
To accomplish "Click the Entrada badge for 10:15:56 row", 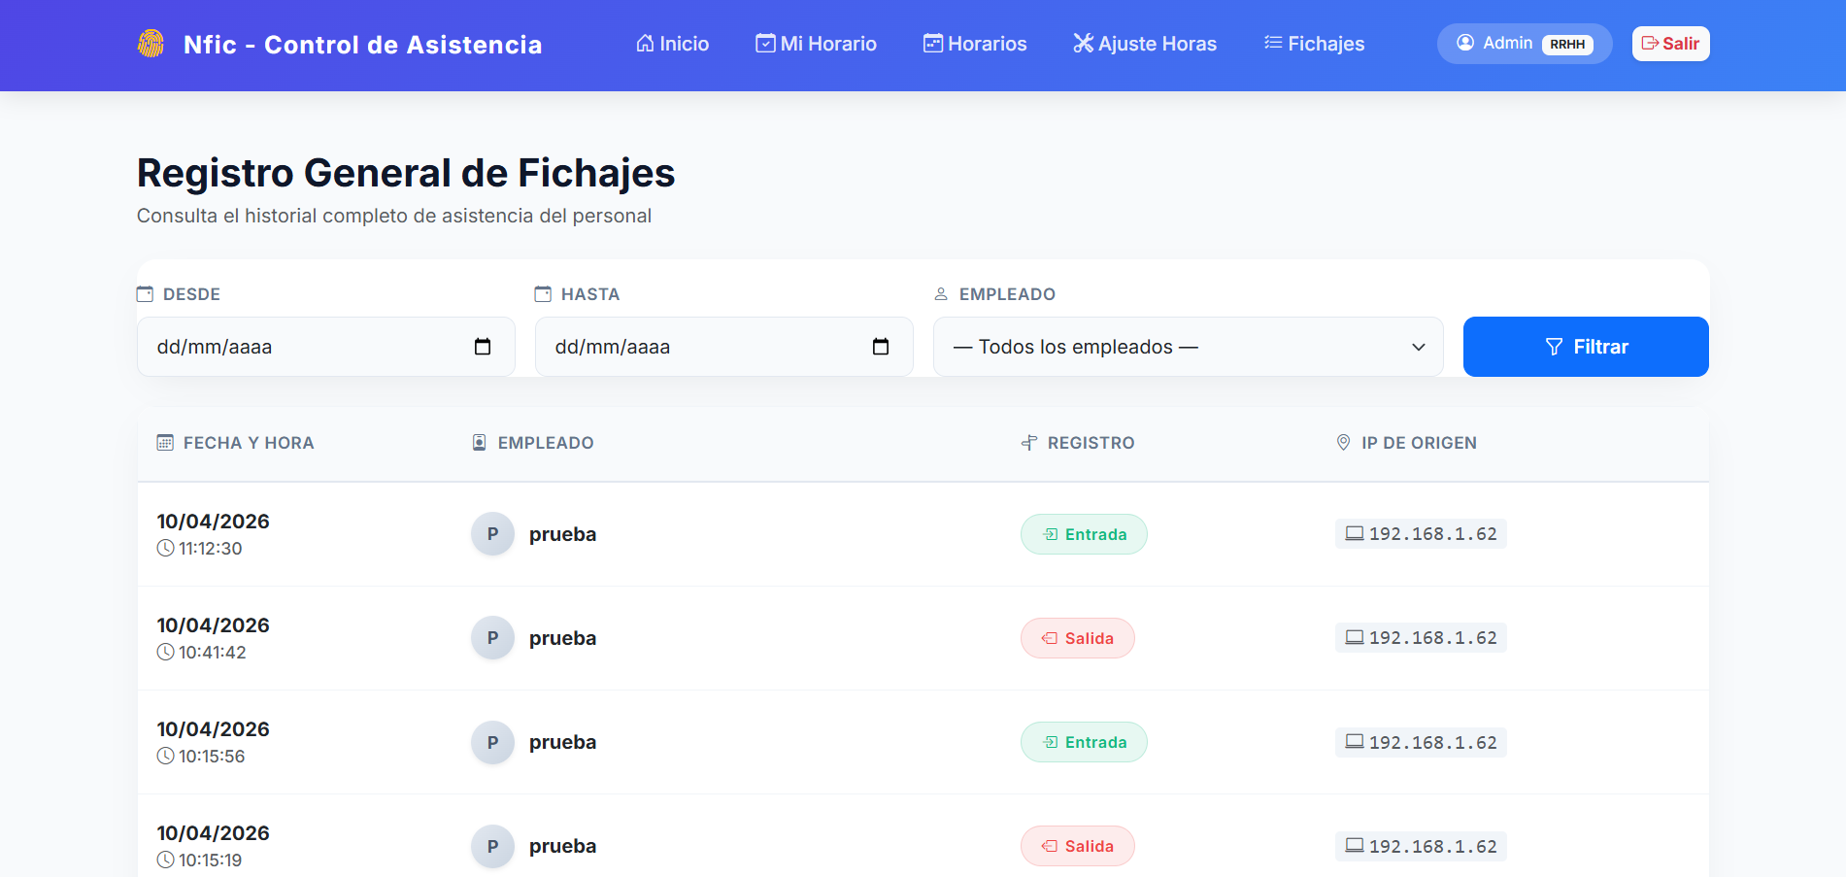I will coord(1084,742).
